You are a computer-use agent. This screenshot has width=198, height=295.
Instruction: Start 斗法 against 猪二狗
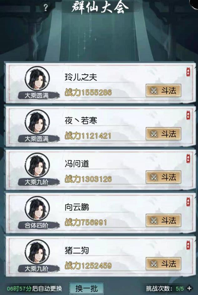(x=164, y=264)
